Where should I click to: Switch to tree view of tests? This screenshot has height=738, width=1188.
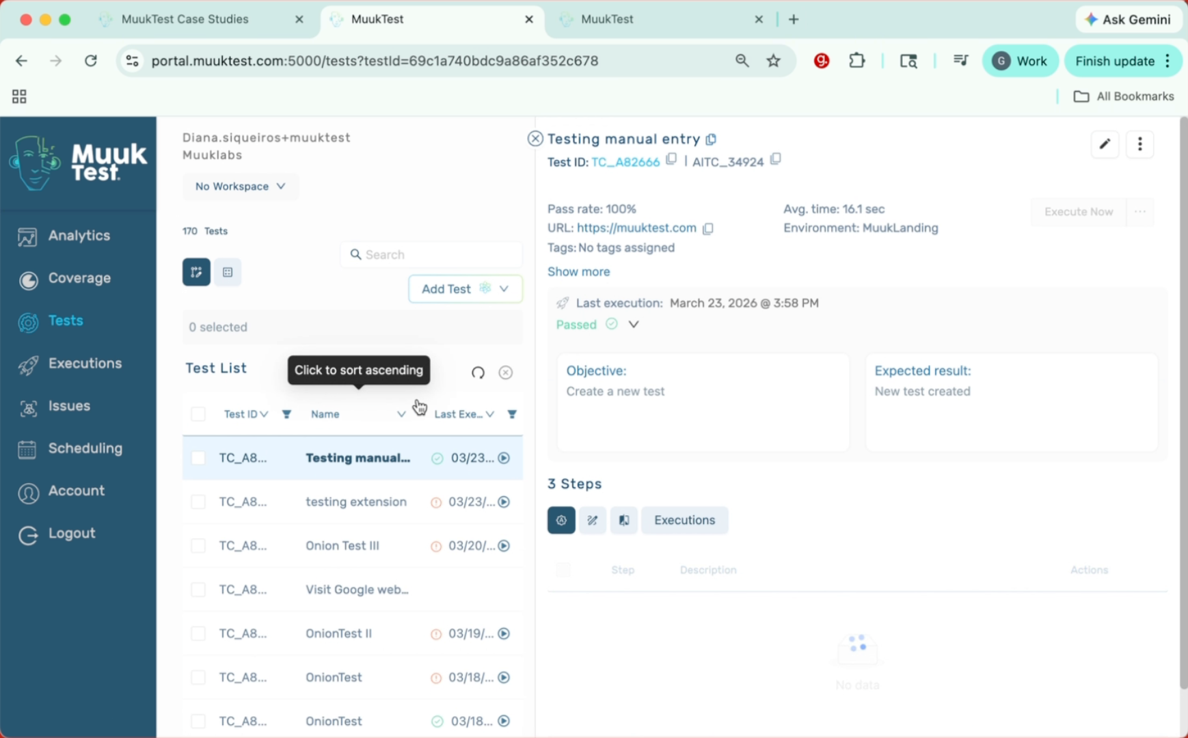196,272
